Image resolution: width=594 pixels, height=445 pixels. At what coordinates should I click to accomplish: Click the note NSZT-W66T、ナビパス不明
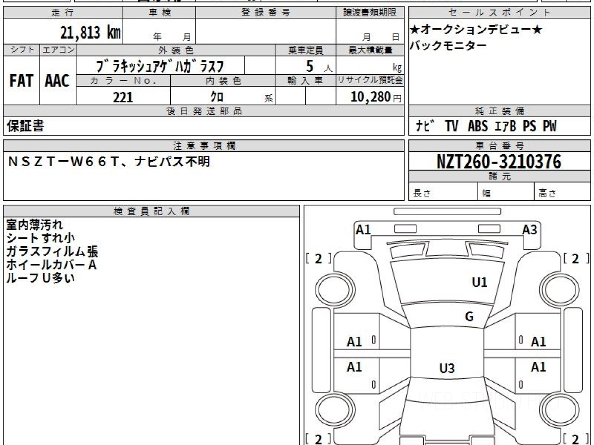click(109, 162)
